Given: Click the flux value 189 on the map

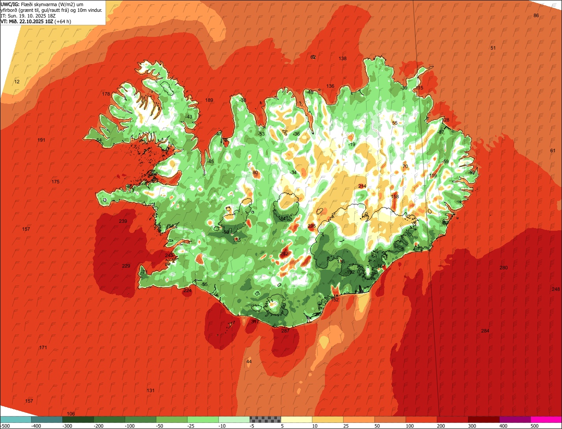Looking at the screenshot, I should coord(209,100).
